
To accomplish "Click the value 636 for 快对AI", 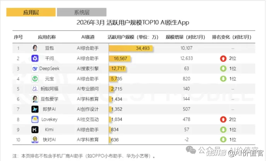I will [x=115, y=140].
